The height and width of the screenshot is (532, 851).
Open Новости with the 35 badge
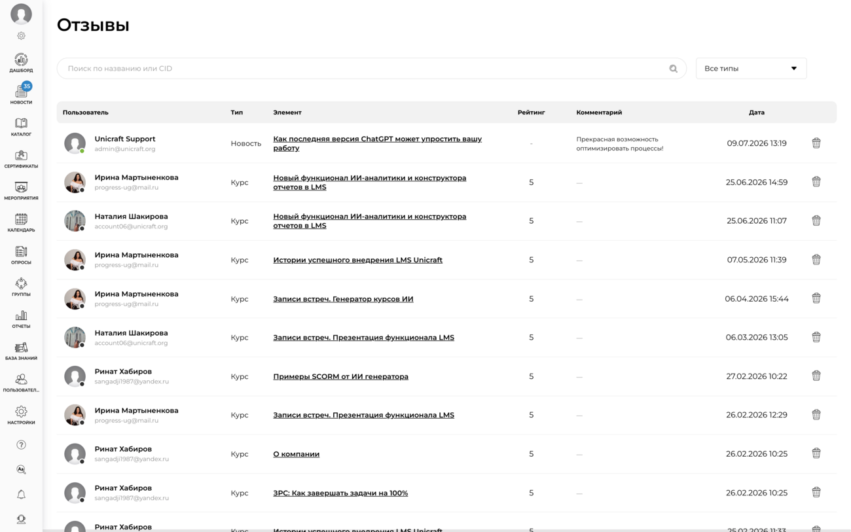click(21, 94)
